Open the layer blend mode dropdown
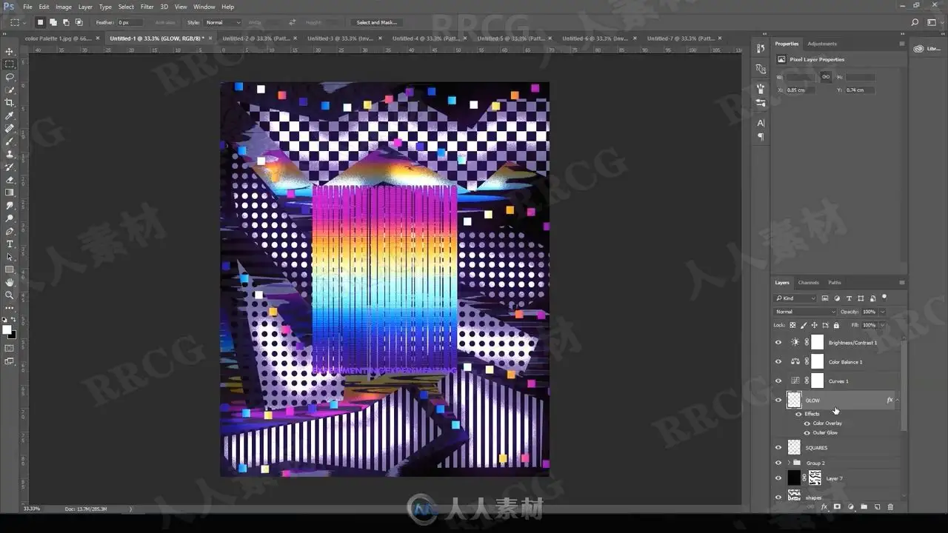Image resolution: width=948 pixels, height=533 pixels. tap(805, 312)
